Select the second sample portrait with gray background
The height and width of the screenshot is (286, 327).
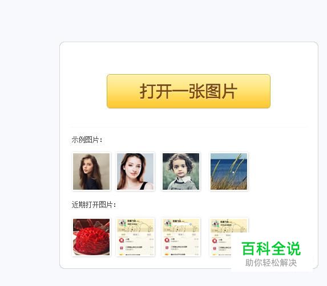[x=135, y=171]
